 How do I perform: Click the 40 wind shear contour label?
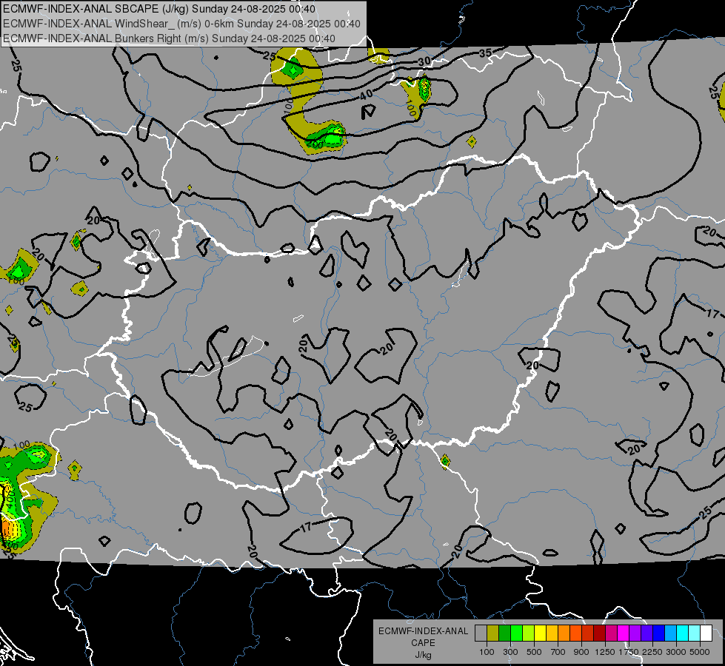point(366,95)
